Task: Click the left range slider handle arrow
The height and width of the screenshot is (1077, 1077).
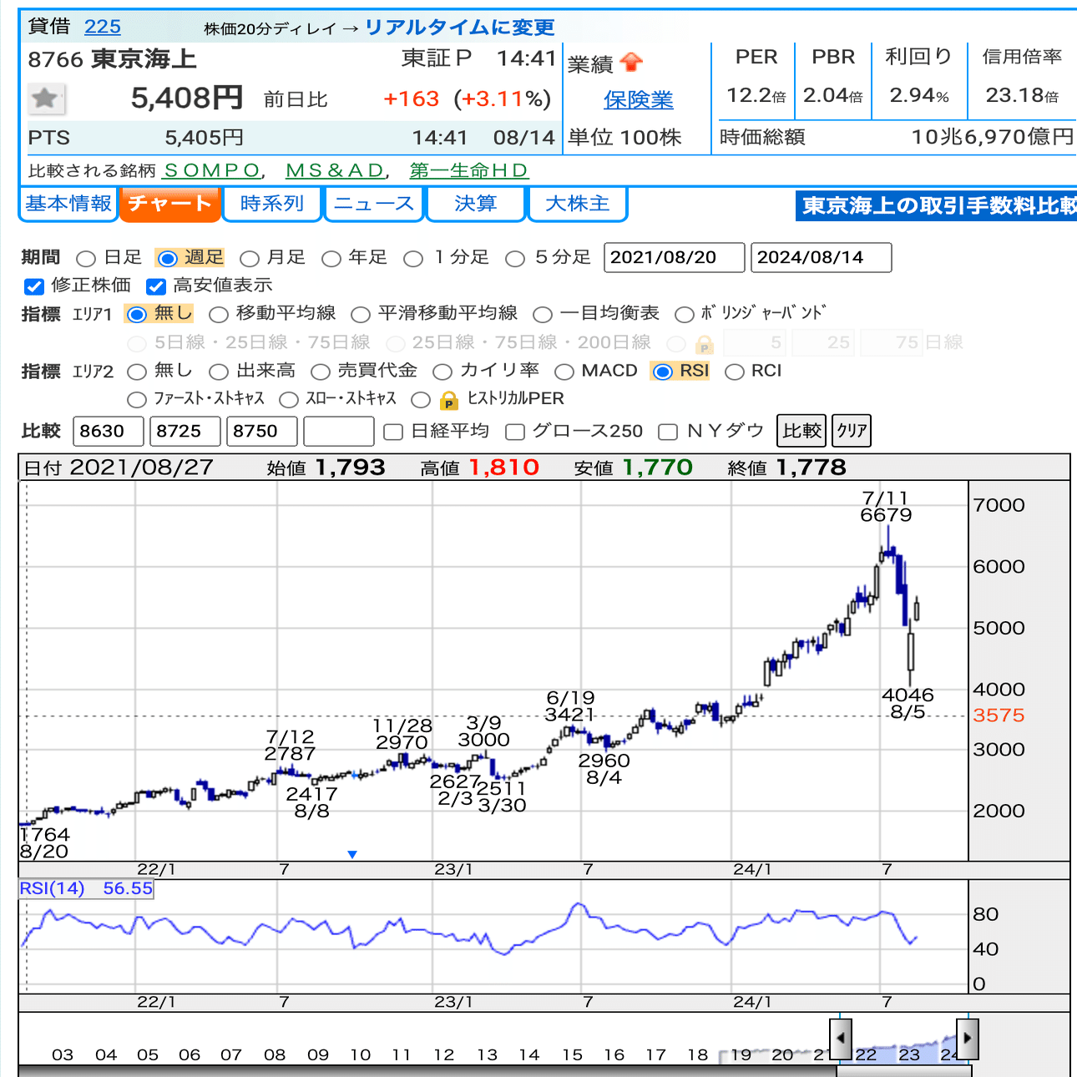Action: pos(841,1039)
